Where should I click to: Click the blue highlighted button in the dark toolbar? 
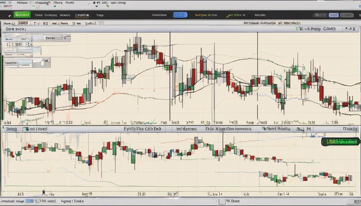click(180, 15)
